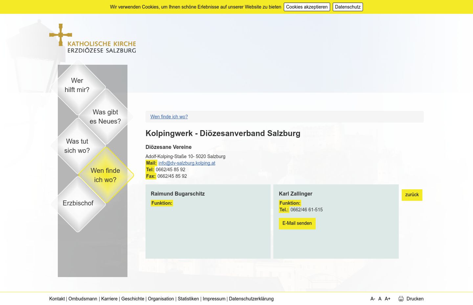This screenshot has height=305, width=473.
Task: Follow the 'Wen finde ich wo?' breadcrumb link
Action: click(x=169, y=117)
